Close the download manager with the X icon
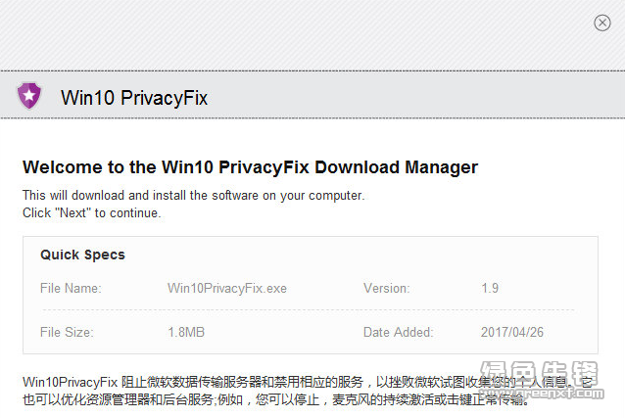This screenshot has height=418, width=625. click(x=601, y=23)
